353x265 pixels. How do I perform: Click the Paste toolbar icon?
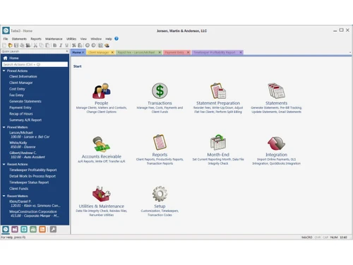click(x=47, y=45)
